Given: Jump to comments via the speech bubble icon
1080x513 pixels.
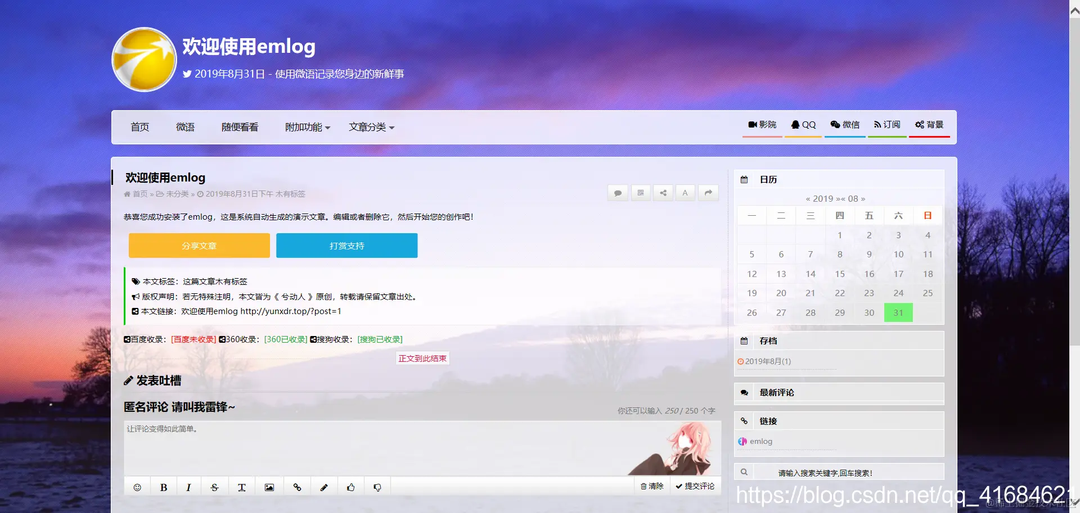Looking at the screenshot, I should click(x=617, y=193).
